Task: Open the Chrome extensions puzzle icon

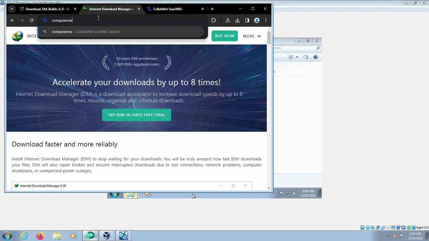Action: (213, 20)
